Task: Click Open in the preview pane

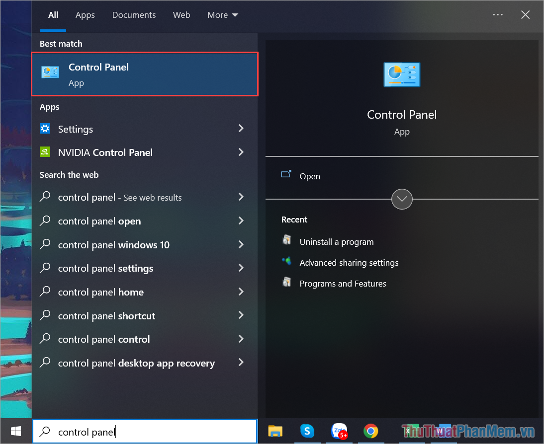Action: tap(309, 176)
